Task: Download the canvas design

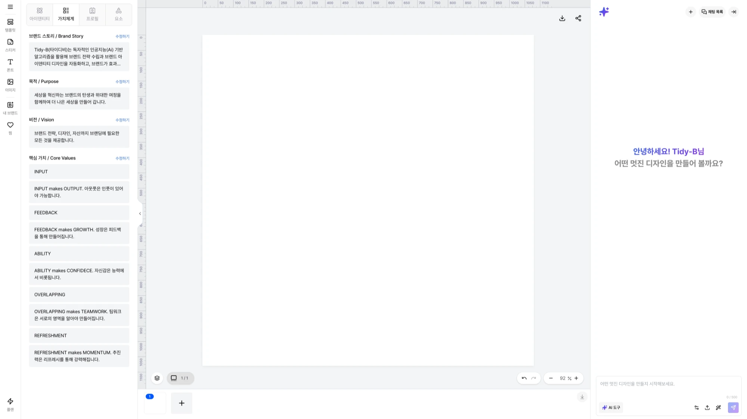Action: [x=562, y=18]
